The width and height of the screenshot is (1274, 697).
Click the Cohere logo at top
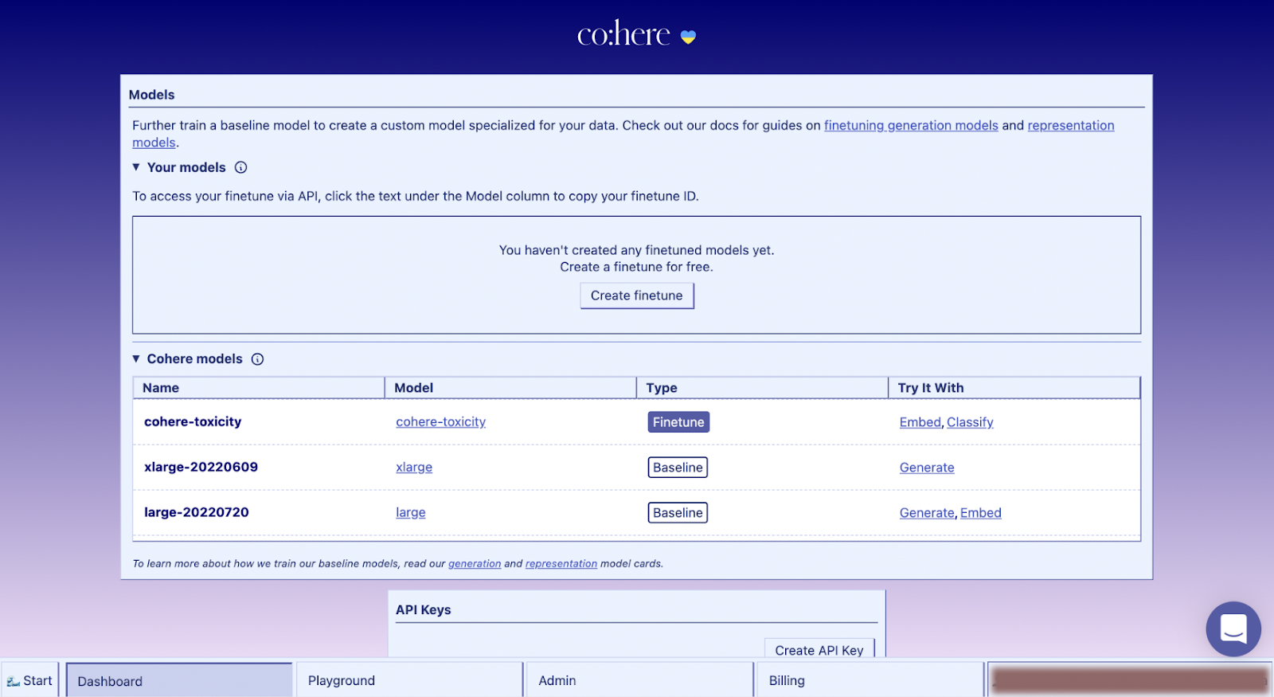click(636, 34)
